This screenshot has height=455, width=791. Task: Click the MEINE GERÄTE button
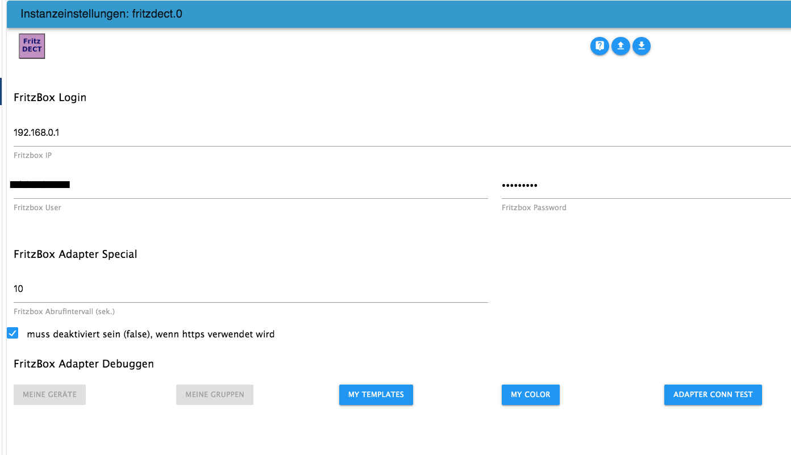point(49,394)
